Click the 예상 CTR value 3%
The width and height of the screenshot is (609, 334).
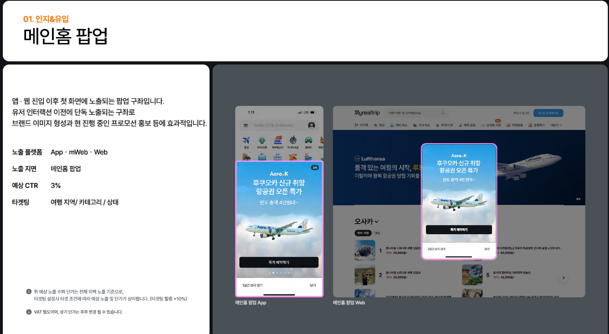click(56, 185)
